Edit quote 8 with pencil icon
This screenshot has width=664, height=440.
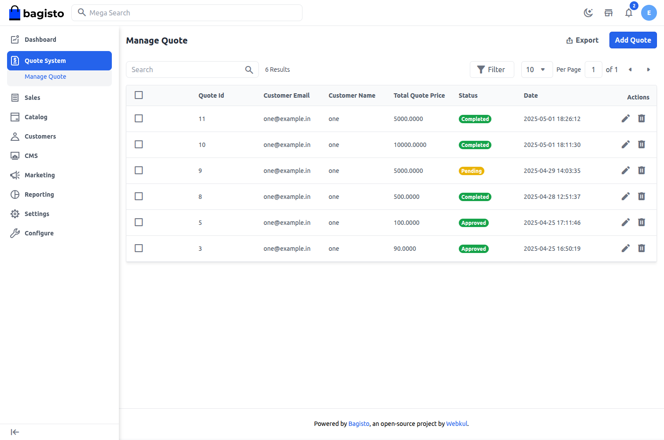[x=626, y=196]
